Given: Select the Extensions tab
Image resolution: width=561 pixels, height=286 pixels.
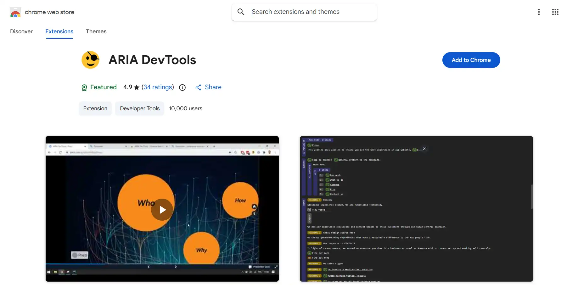Looking at the screenshot, I should [x=59, y=31].
